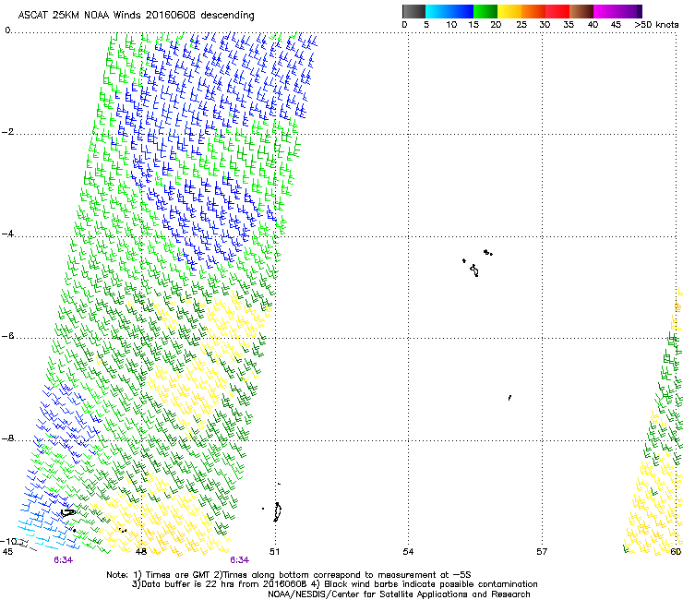This screenshot has height=600, width=683.
Task: Pick the yellow 20–25 knots legend color
Action: click(509, 11)
